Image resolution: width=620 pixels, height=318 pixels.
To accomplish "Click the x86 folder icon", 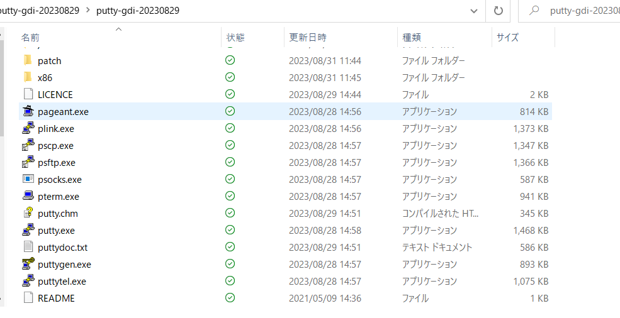I will (x=28, y=77).
